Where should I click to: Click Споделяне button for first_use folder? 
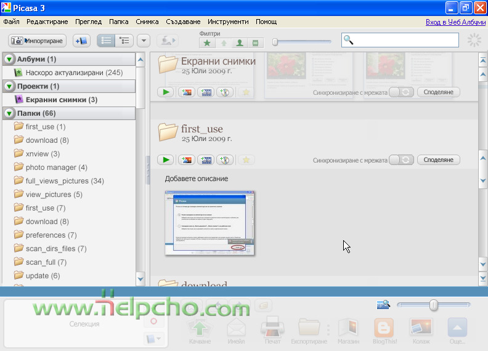click(438, 160)
